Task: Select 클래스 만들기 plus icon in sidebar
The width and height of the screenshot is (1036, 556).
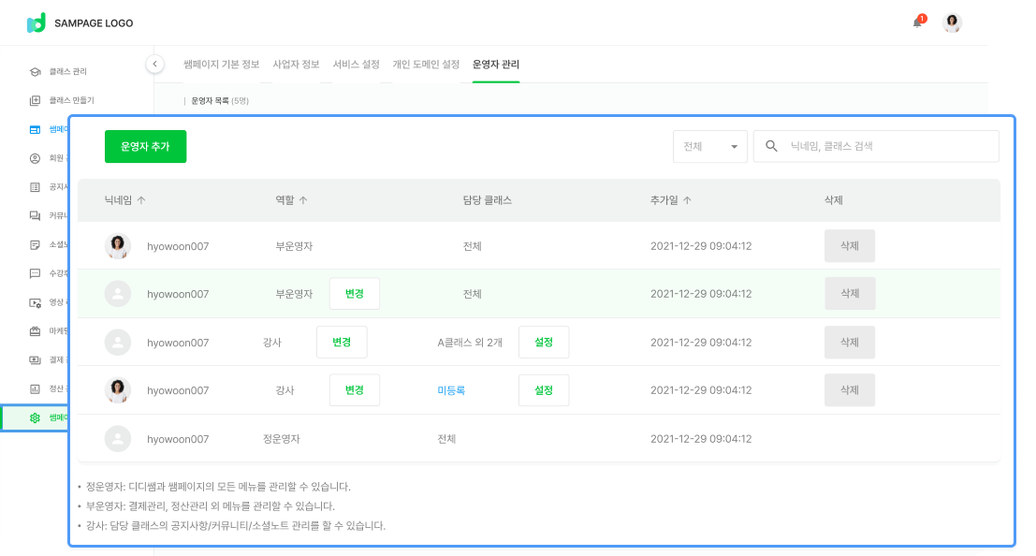Action: click(x=35, y=100)
